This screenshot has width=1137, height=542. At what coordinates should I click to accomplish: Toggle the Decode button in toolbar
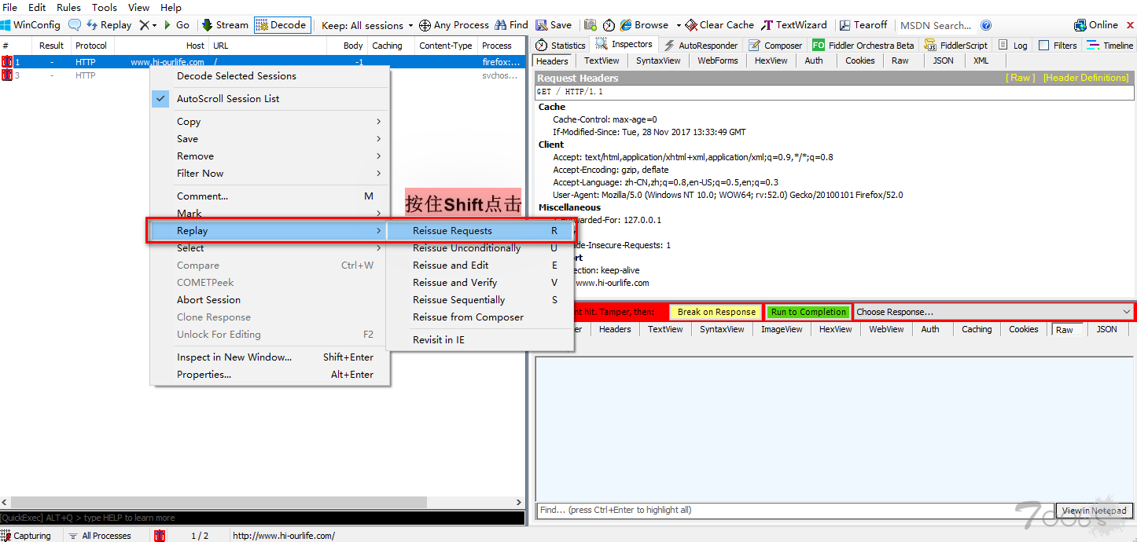[281, 25]
